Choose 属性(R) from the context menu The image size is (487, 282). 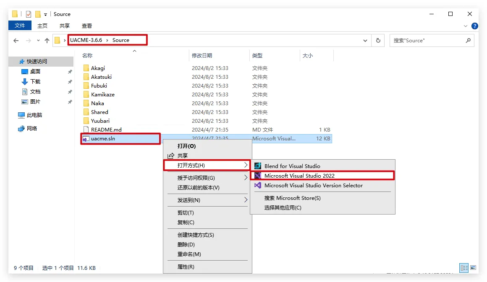click(x=186, y=266)
